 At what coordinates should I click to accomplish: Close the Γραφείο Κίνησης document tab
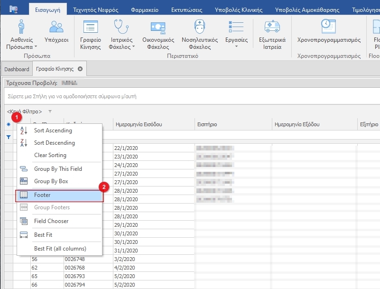coord(80,69)
